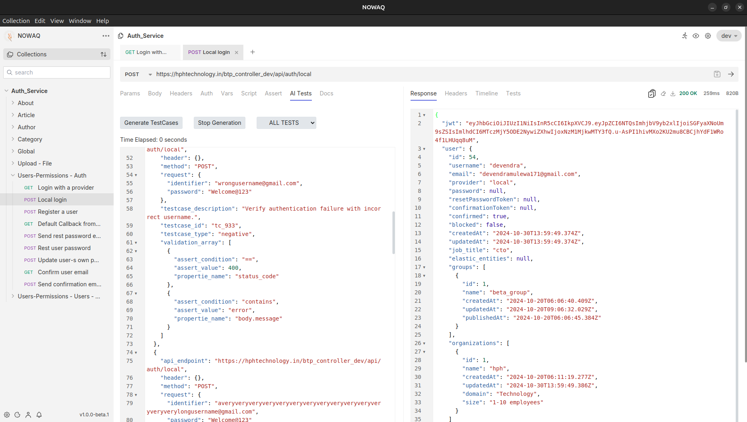Download the response with the download icon
The height and width of the screenshot is (422, 747).
(x=673, y=93)
